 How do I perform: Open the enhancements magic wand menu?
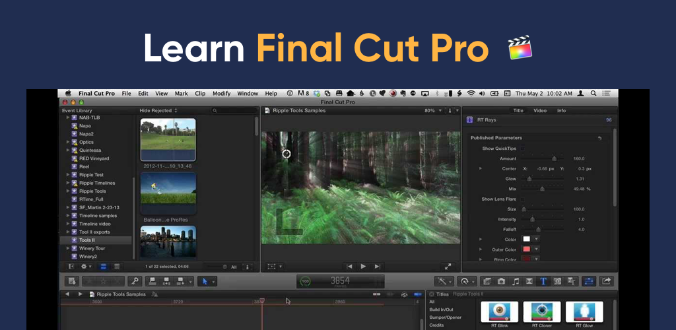(x=442, y=281)
